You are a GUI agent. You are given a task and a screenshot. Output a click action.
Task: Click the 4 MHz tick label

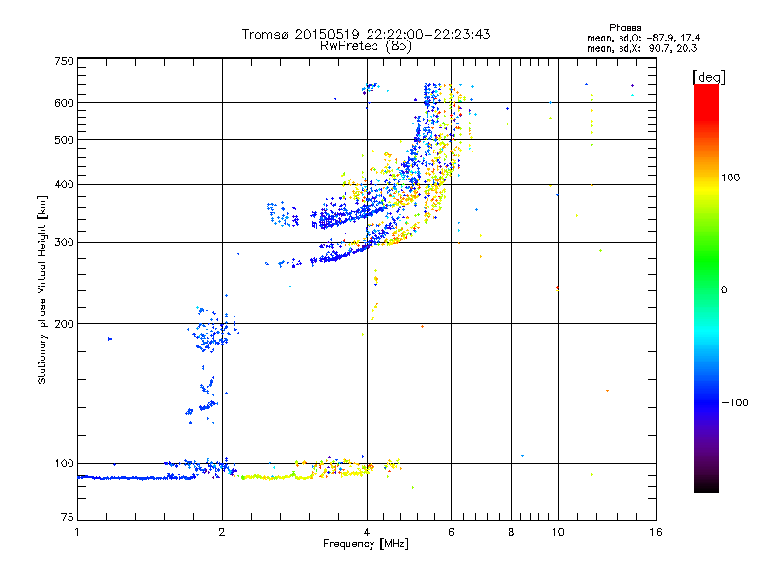click(367, 532)
